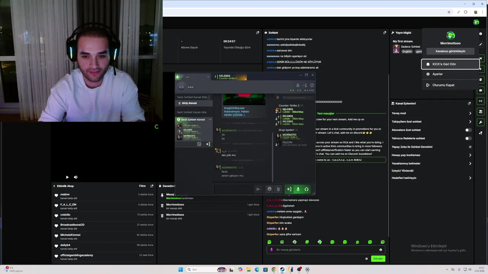Click the green Gönder button
This screenshot has width=488, height=274.
coord(378,259)
